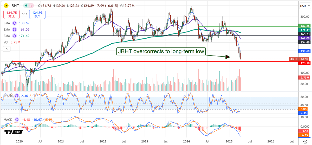The width and height of the screenshot is (312, 145).
Task: Click the red 120.18 price level label
Action: pyautogui.click(x=304, y=63)
